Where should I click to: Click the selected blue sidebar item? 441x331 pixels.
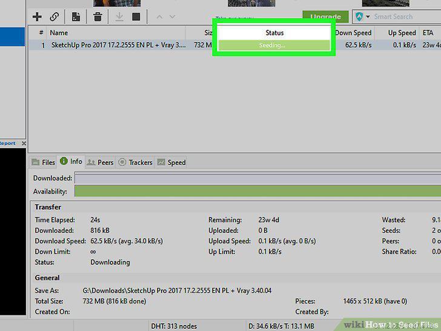[x=12, y=36]
